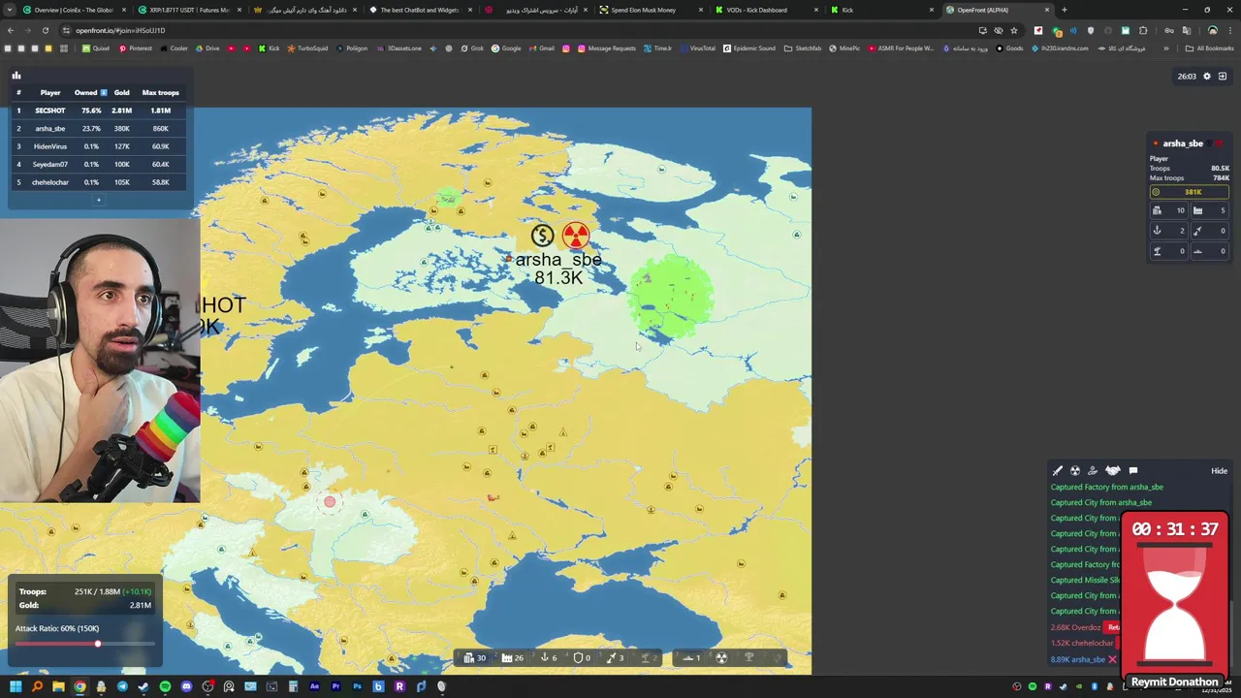Sort leaderboard by Max troops column

pos(160,92)
